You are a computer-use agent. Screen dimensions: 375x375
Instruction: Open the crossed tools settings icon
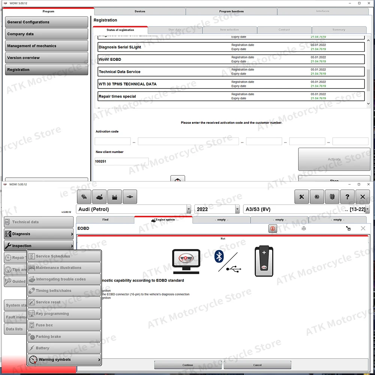[301, 196]
